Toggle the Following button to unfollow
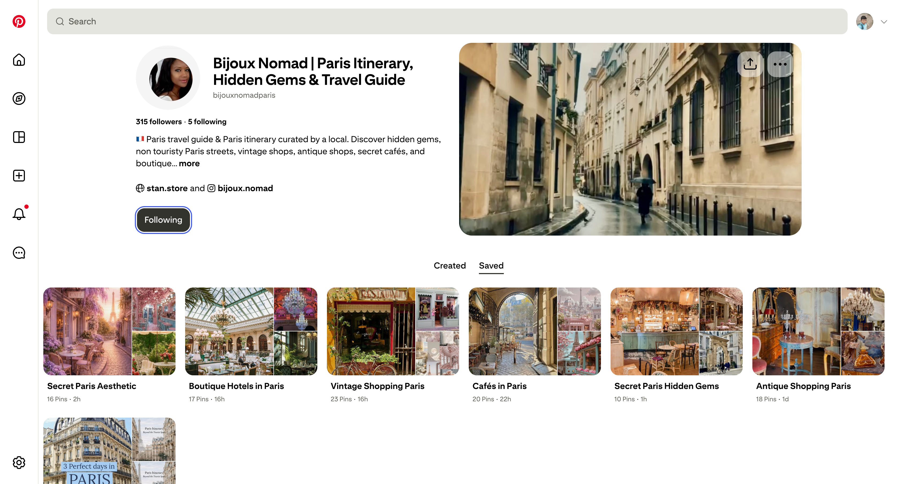Viewport: 899px width, 484px height. (x=163, y=220)
